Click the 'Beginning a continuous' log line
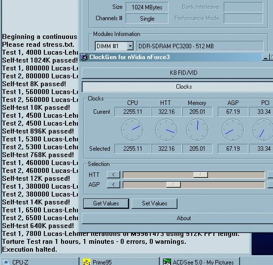This screenshot has width=273, height=265. point(39,37)
